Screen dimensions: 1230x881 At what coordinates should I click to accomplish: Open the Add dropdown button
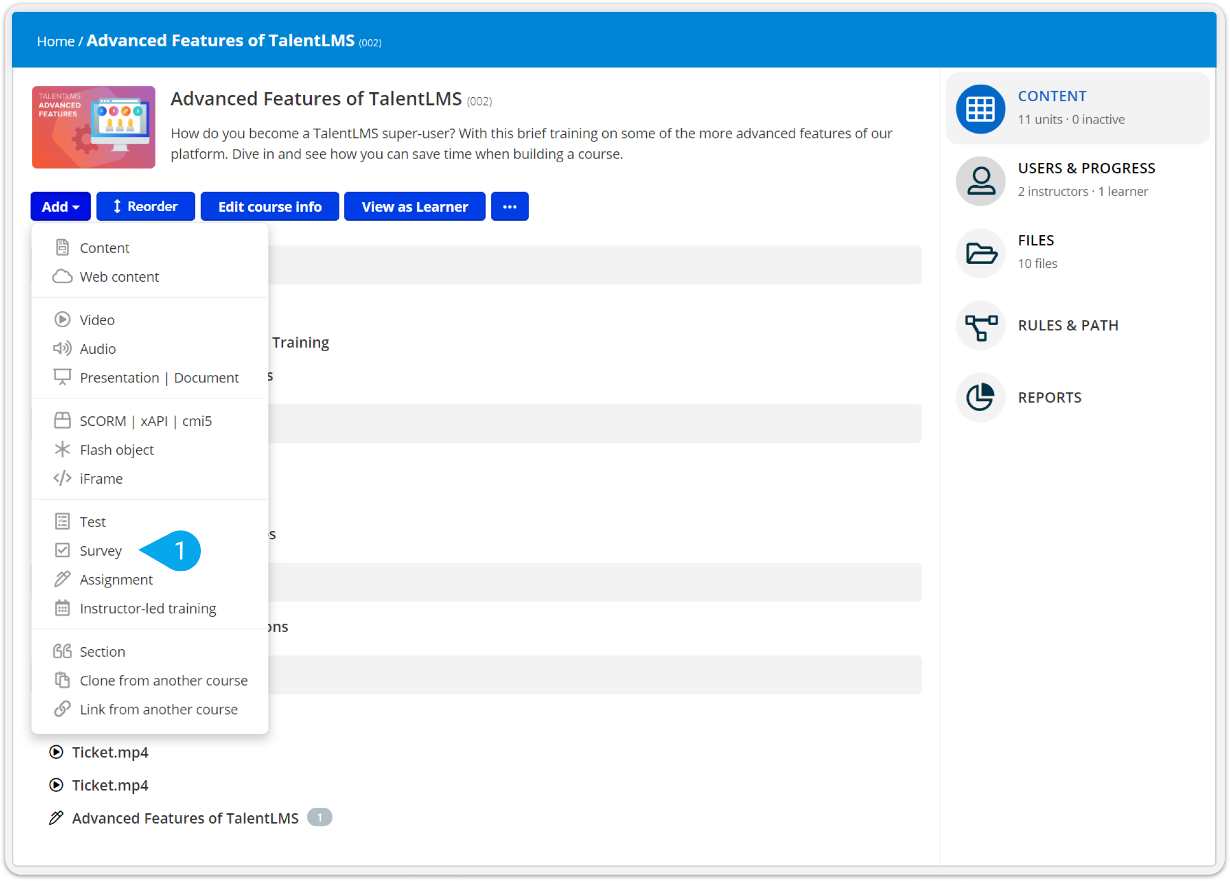click(60, 207)
